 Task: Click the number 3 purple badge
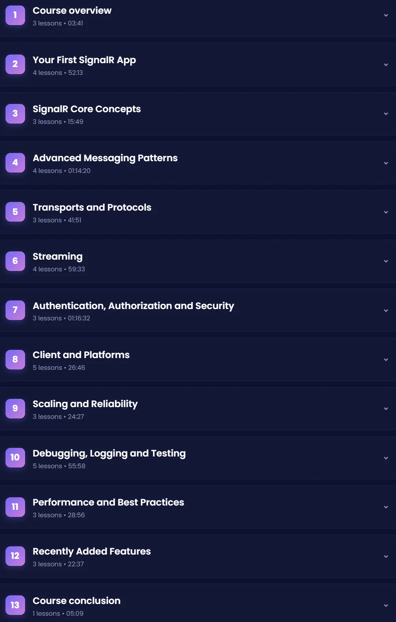point(15,114)
